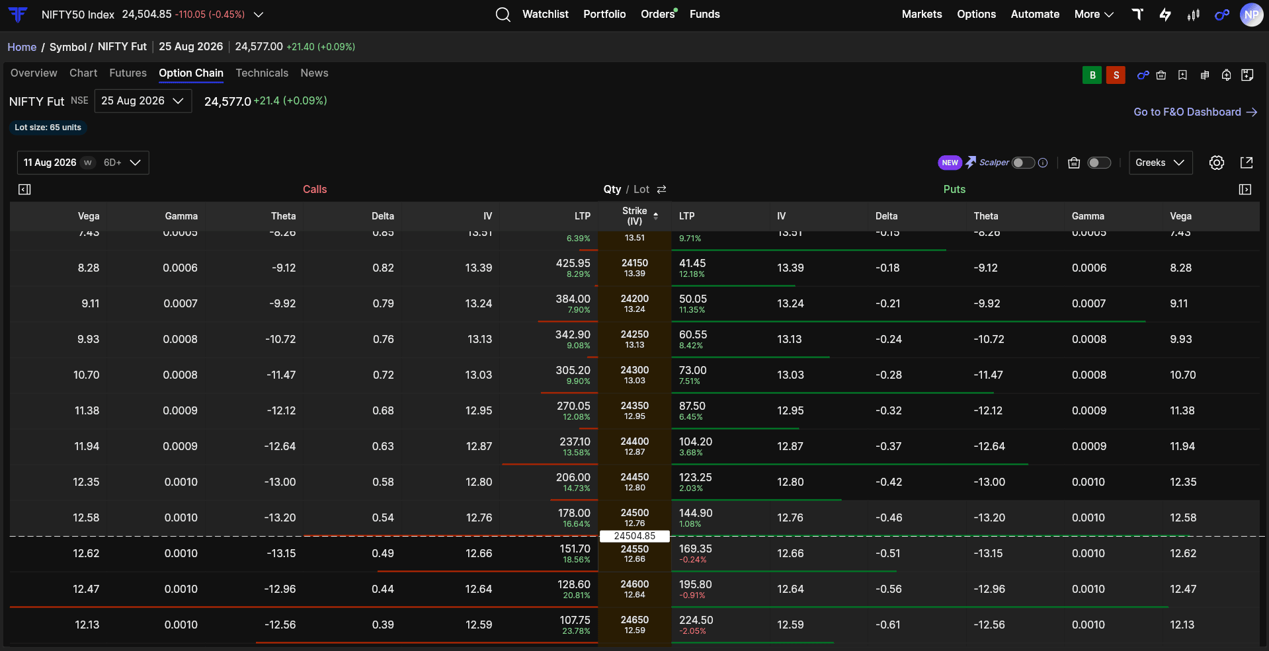Collapse the Calls side panel icon

click(24, 190)
